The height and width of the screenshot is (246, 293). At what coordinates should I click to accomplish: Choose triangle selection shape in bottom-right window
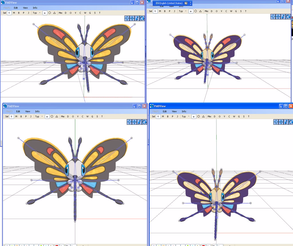(203, 117)
